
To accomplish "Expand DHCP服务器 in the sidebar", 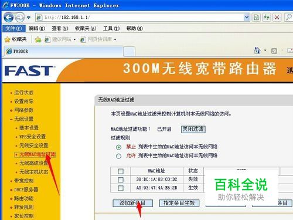I will (26, 189).
